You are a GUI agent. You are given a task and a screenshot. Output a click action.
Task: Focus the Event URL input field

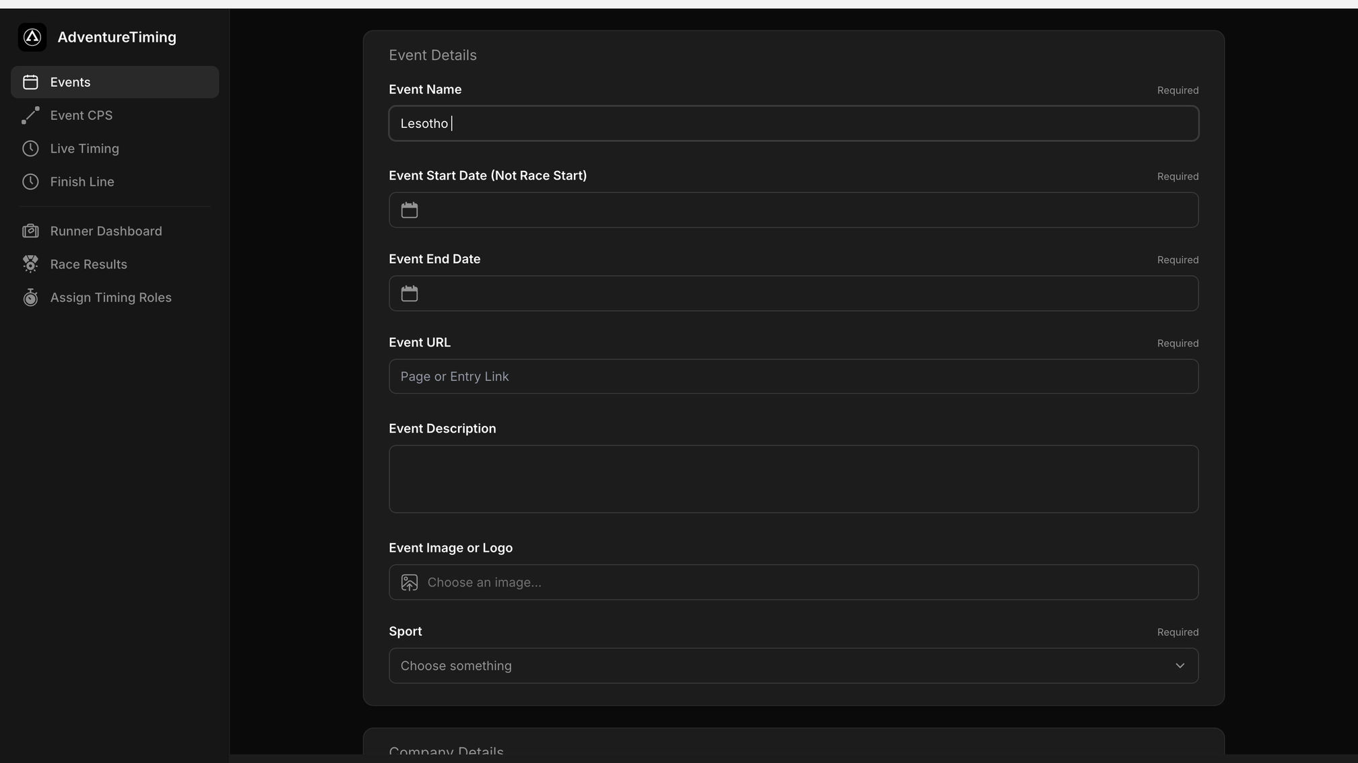click(794, 377)
